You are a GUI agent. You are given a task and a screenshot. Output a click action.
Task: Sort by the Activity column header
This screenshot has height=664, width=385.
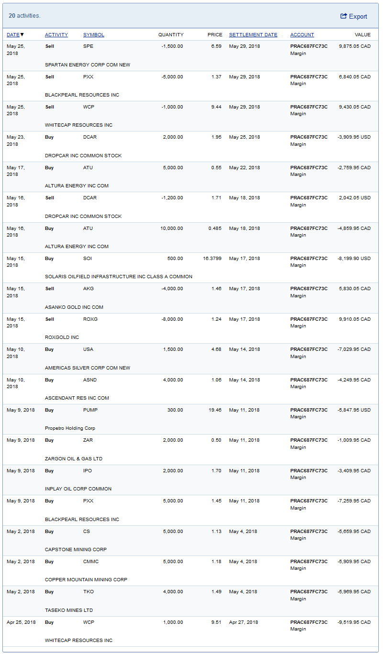click(x=56, y=35)
